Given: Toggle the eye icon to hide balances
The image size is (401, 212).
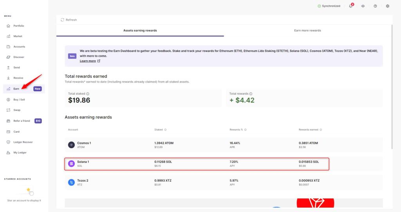Looking at the screenshot, I should (363, 6).
